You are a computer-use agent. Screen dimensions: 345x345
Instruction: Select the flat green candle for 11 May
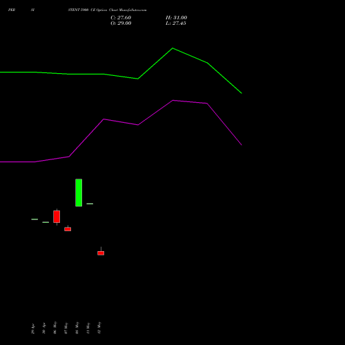click(90, 204)
